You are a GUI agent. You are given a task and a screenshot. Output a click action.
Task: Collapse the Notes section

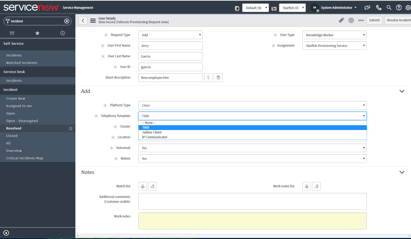(x=402, y=172)
